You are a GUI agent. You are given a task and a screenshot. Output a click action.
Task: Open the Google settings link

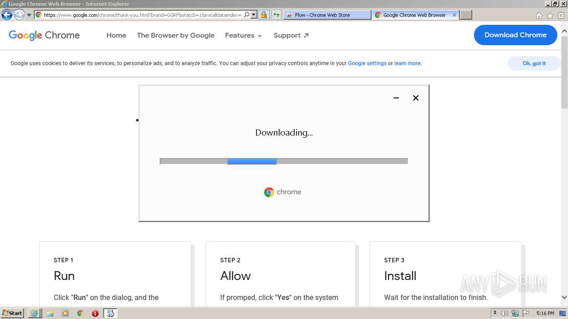point(367,63)
